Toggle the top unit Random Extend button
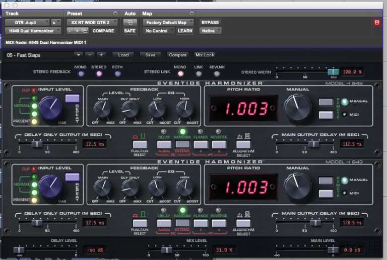The width and height of the screenshot is (387, 260). tap(182, 144)
